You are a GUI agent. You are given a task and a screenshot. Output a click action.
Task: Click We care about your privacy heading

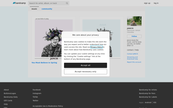pos(86,35)
